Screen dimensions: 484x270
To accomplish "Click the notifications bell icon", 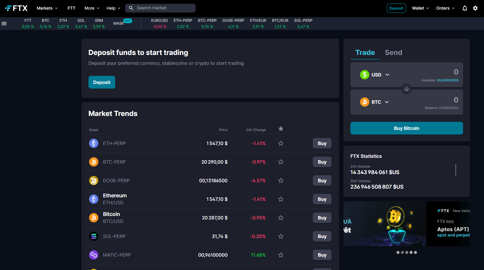I will pos(465,8).
